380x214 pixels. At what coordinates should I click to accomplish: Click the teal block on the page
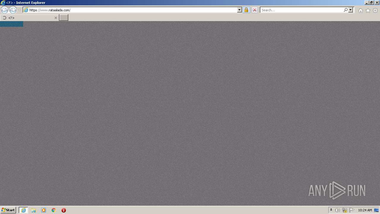12,24
